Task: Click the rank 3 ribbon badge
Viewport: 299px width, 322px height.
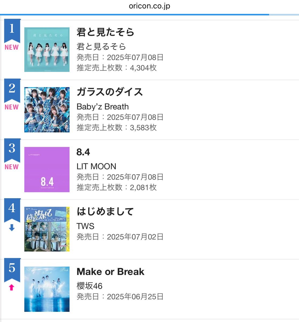Action: 12,150
